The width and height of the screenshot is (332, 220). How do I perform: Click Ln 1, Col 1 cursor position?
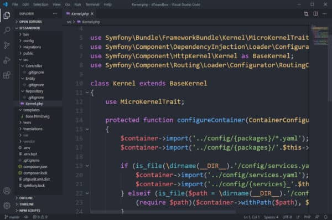coord(251,217)
